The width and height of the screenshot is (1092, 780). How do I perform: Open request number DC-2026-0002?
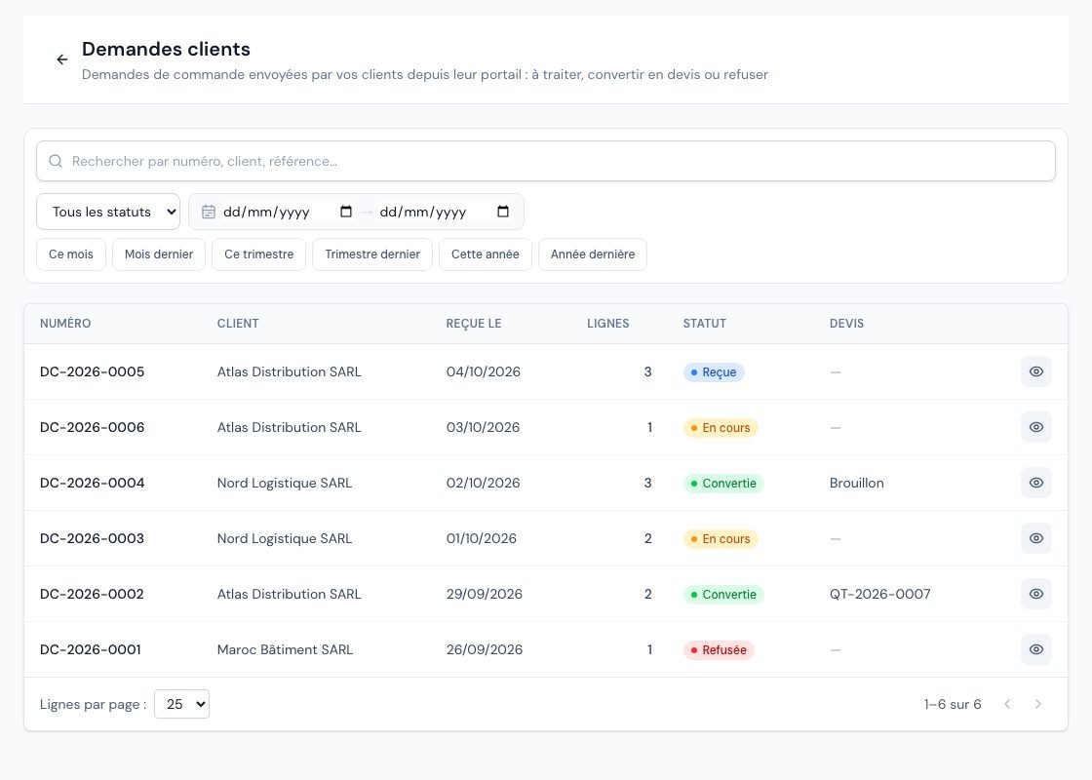(92, 594)
